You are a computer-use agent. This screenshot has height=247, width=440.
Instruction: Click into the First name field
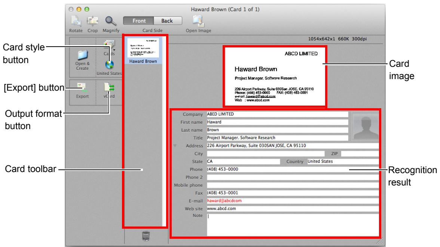tap(277, 122)
